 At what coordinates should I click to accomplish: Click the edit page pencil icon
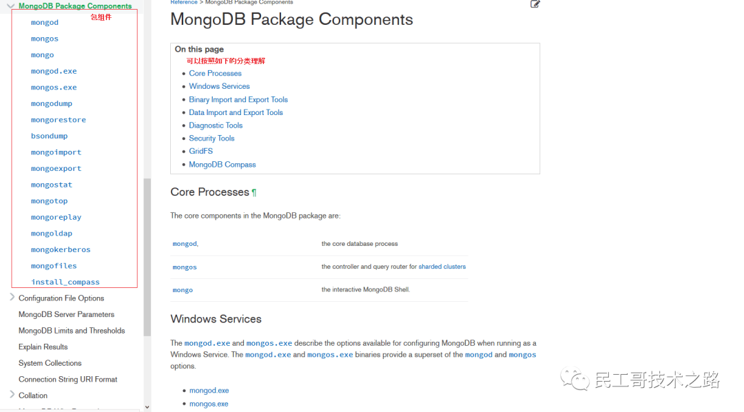point(535,4)
